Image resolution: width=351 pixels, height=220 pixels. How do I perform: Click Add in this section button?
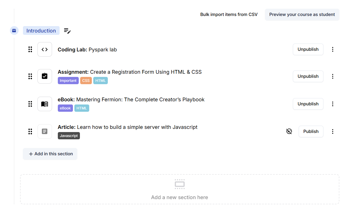(50, 154)
